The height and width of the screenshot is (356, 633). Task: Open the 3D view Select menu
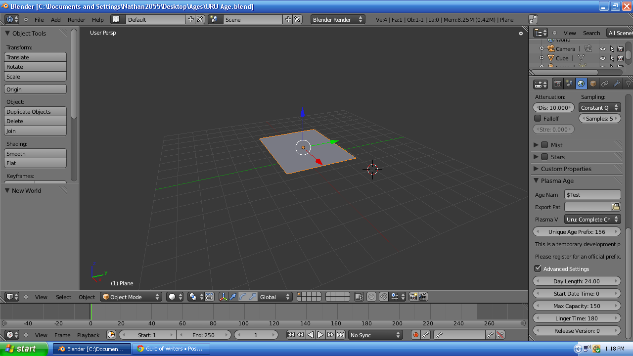pyautogui.click(x=63, y=297)
